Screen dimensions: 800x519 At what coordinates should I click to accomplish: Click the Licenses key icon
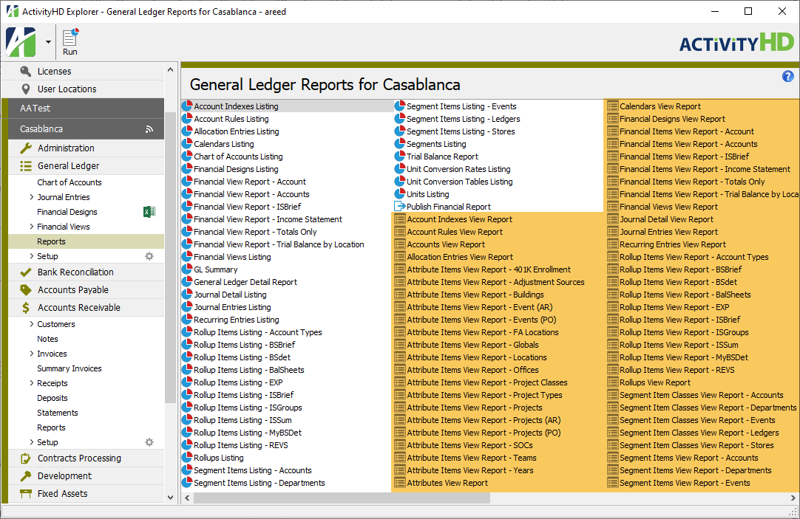point(26,72)
